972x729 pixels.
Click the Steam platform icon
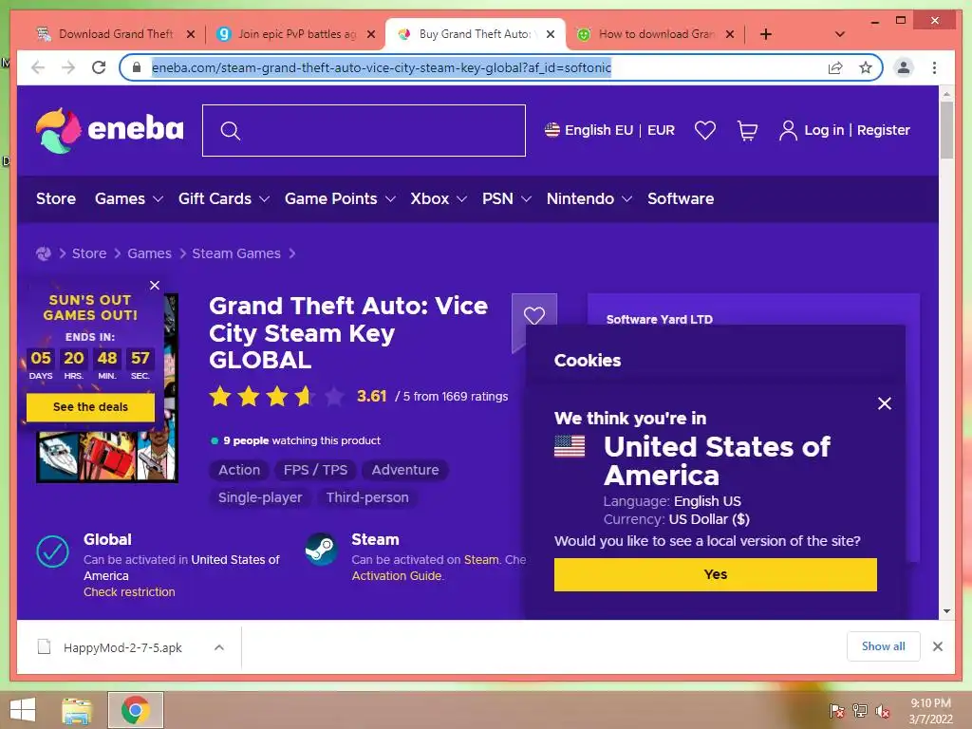tap(321, 550)
